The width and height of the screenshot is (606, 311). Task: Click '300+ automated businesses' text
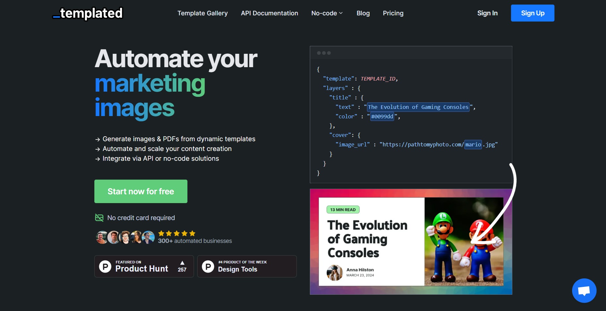[195, 241]
